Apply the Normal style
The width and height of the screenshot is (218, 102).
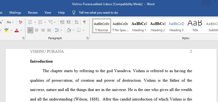click(102, 26)
